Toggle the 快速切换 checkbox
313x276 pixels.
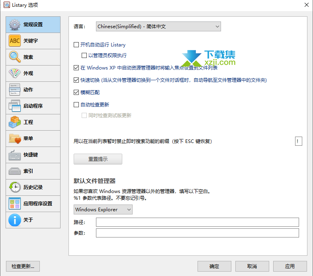click(x=76, y=80)
